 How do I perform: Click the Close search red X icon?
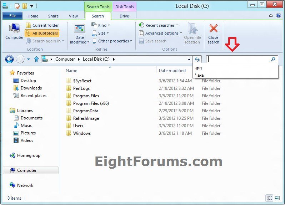[x=214, y=29]
